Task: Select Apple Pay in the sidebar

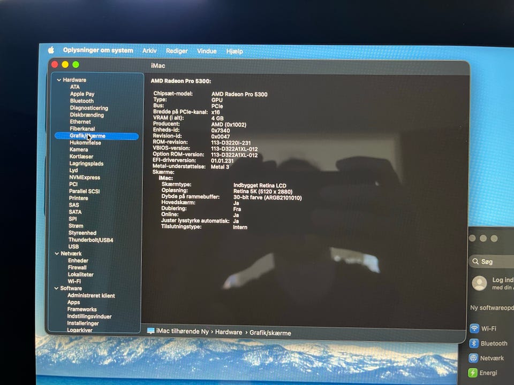Action: (x=82, y=94)
